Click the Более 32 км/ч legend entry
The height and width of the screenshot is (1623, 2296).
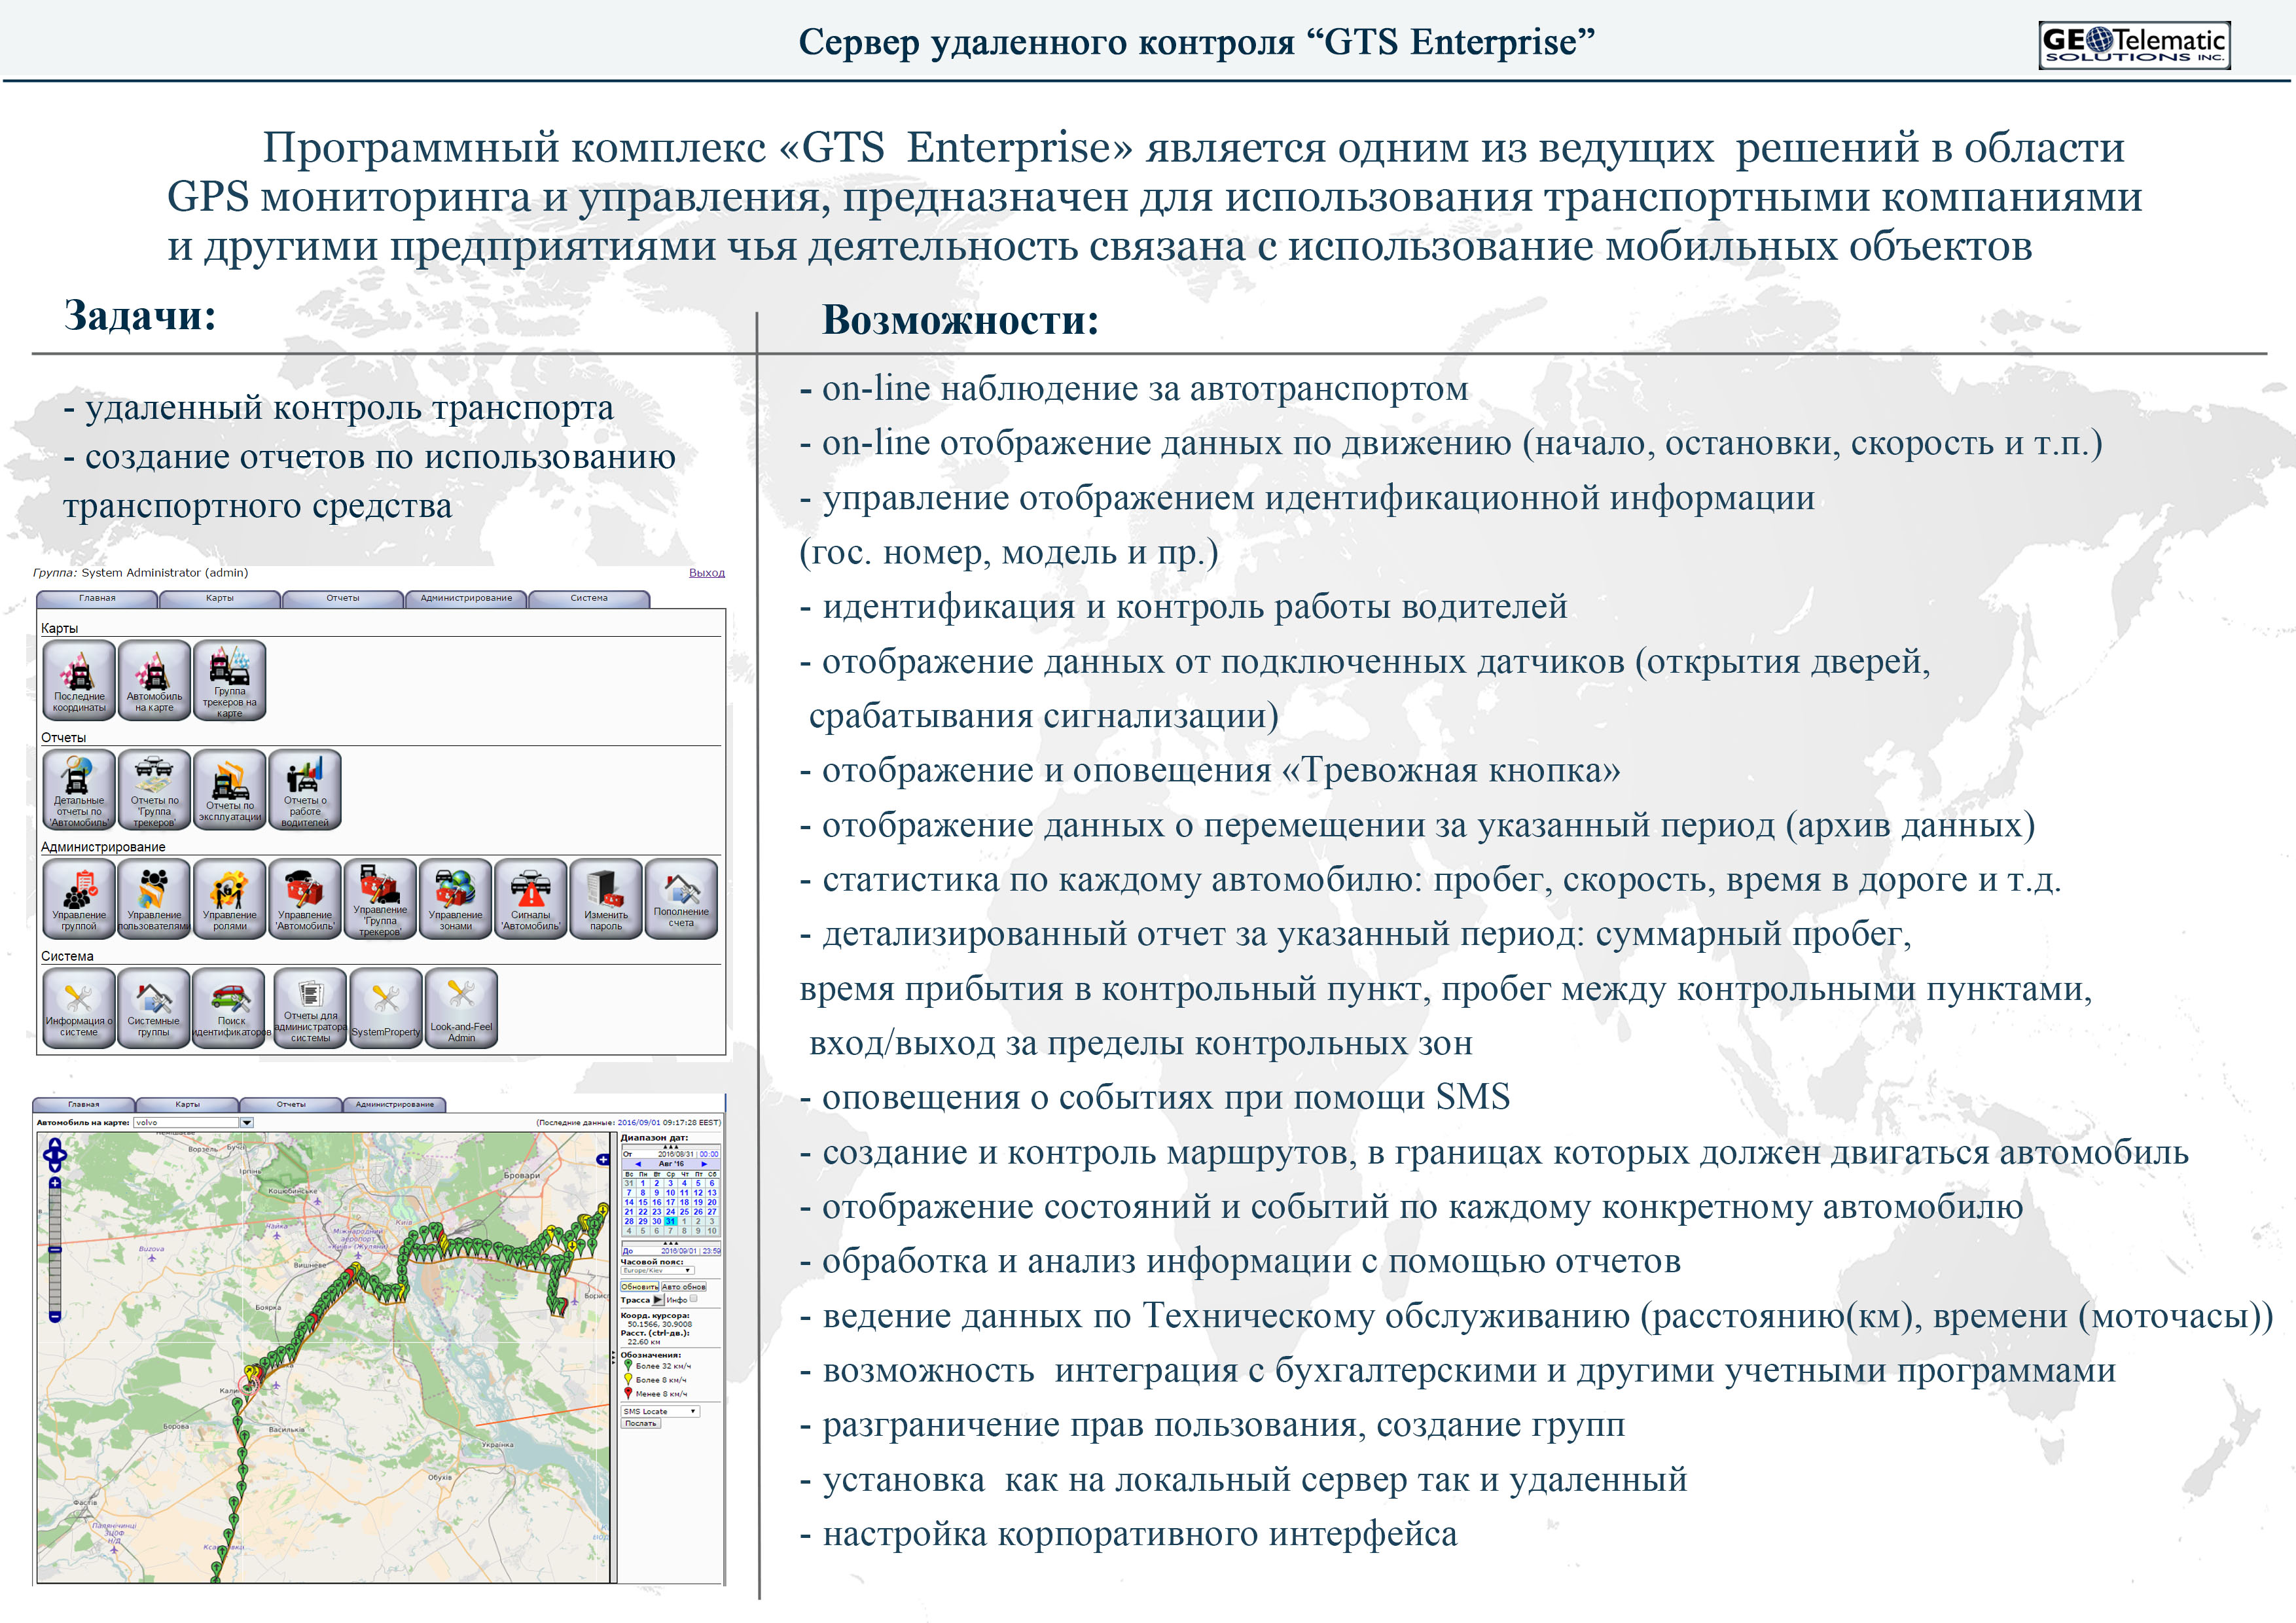coord(658,1366)
